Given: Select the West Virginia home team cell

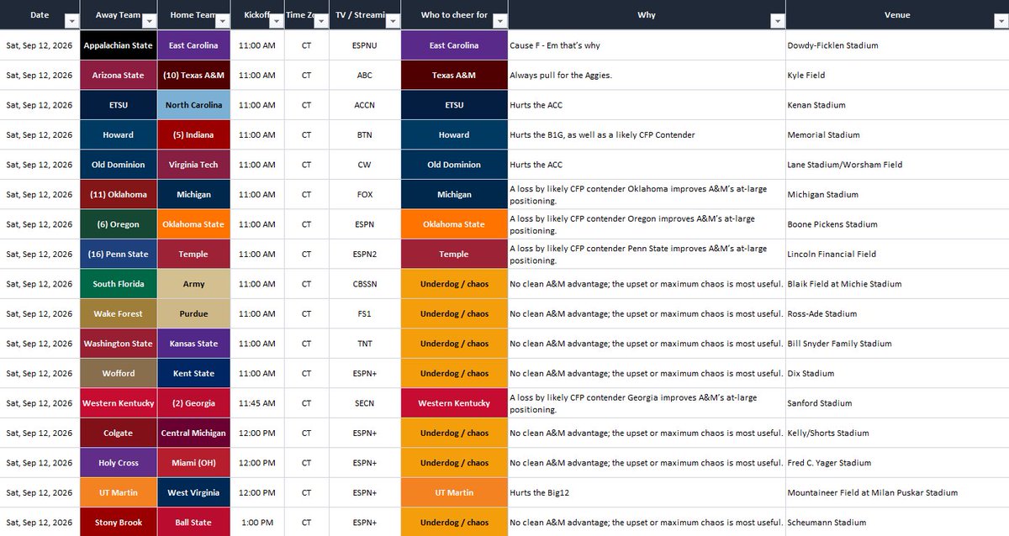Looking at the screenshot, I should (194, 493).
